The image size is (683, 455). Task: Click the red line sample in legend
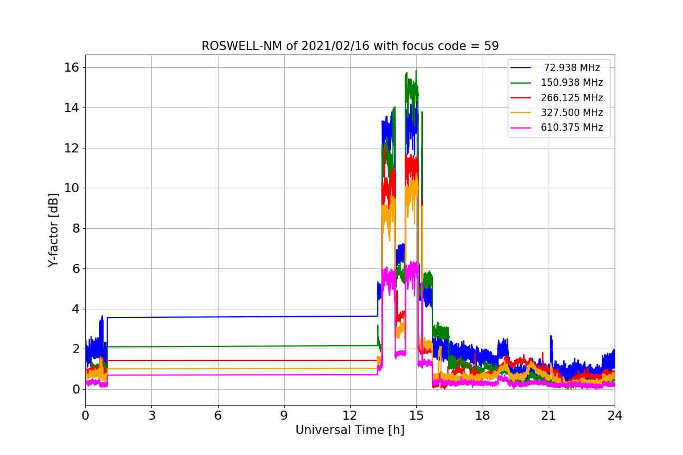click(x=521, y=98)
